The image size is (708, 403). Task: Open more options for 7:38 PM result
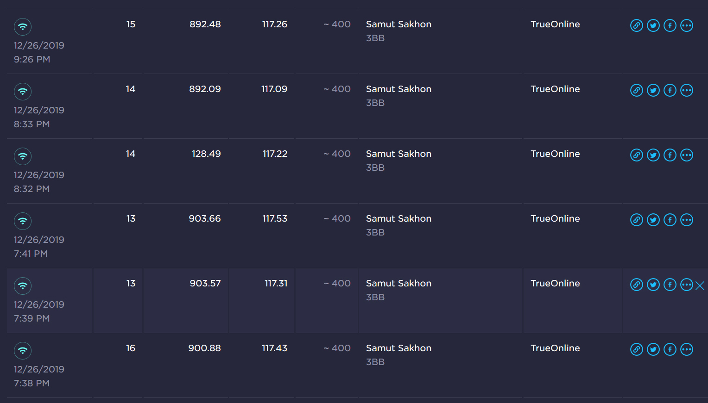(687, 349)
